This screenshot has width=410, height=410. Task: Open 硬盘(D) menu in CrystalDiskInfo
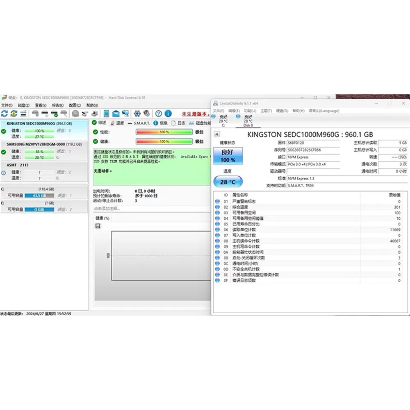coord(282,111)
